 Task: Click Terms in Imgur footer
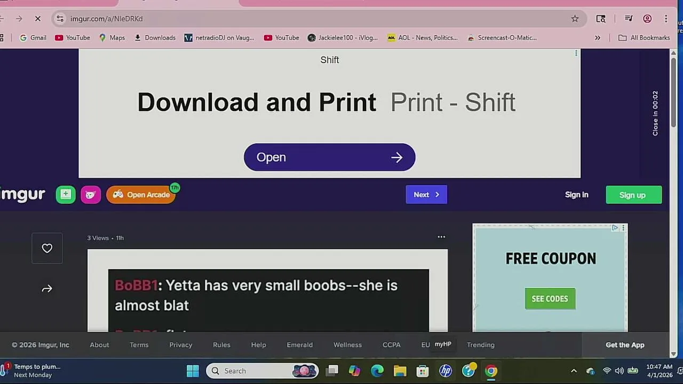(x=139, y=345)
